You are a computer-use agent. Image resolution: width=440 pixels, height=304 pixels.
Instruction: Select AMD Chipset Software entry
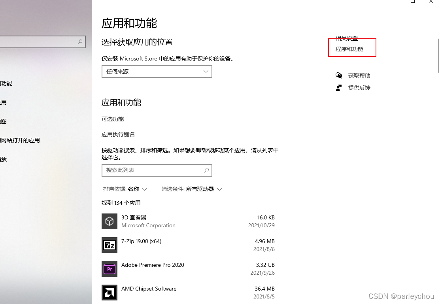pyautogui.click(x=188, y=293)
